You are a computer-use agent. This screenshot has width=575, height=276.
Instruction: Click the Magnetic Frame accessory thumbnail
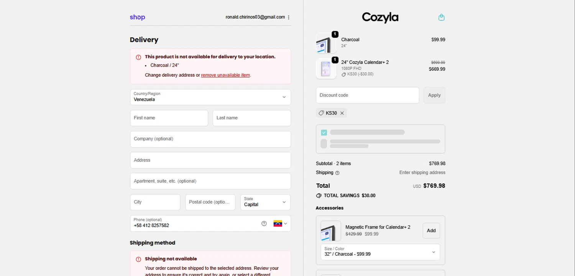(331, 231)
